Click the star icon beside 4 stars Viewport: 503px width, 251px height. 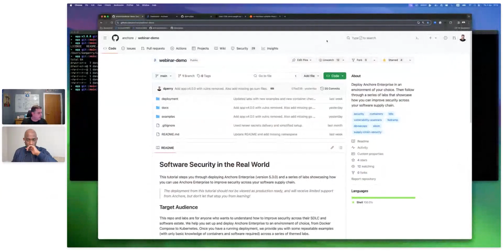click(x=353, y=160)
